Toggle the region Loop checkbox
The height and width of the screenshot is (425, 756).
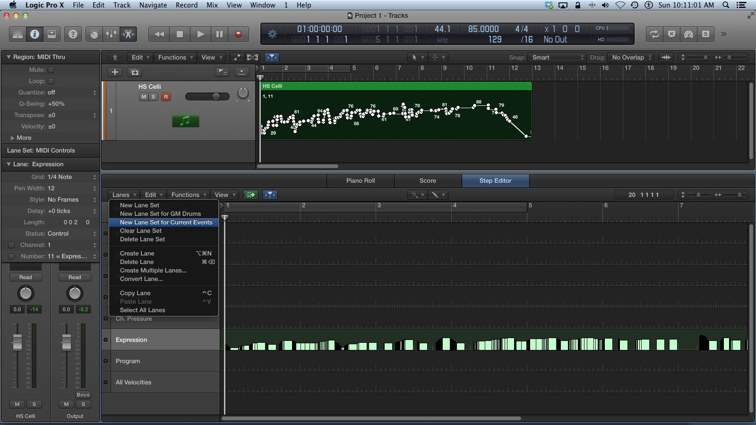(x=51, y=81)
